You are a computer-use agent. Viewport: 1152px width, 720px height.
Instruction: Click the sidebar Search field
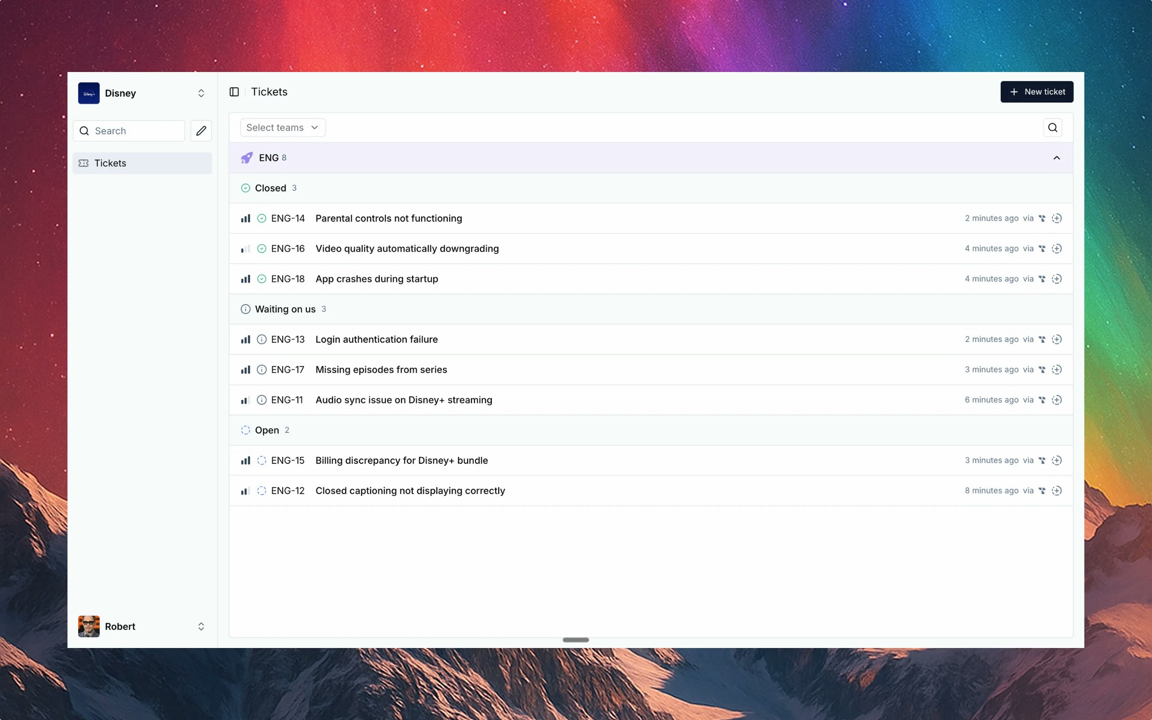point(130,131)
